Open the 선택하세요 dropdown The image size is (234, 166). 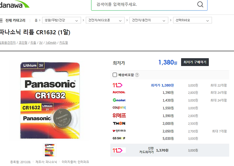(193, 20)
